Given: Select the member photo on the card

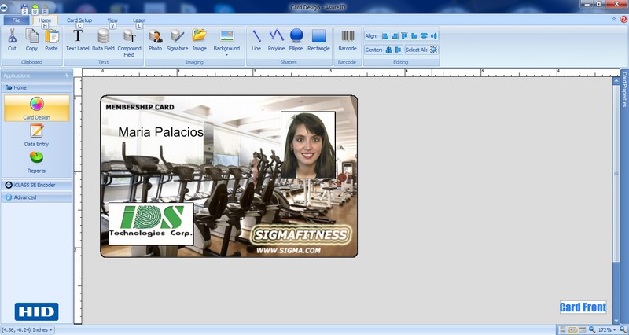Looking at the screenshot, I should tap(308, 145).
